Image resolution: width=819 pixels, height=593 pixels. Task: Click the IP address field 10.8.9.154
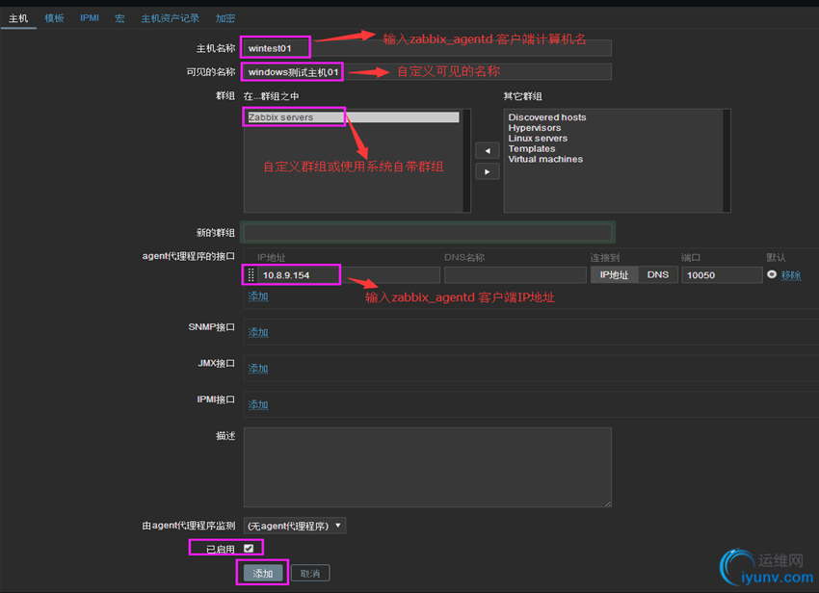(x=349, y=275)
